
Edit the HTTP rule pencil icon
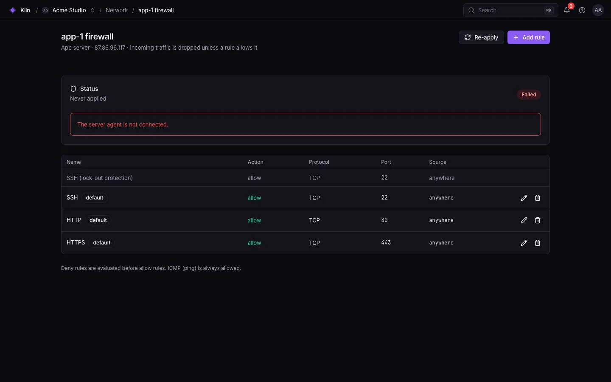[x=524, y=220]
